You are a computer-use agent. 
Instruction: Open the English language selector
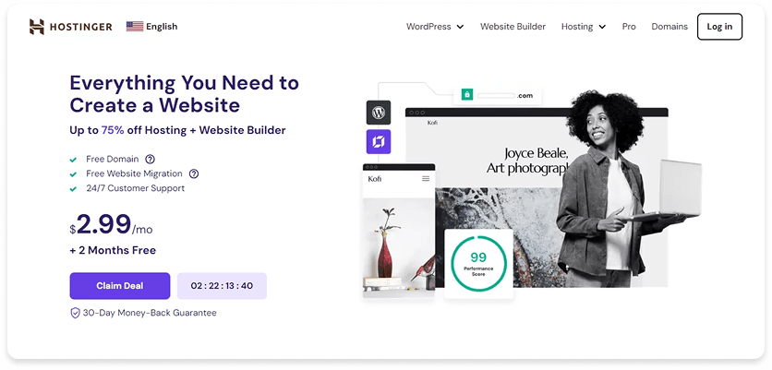pyautogui.click(x=151, y=27)
